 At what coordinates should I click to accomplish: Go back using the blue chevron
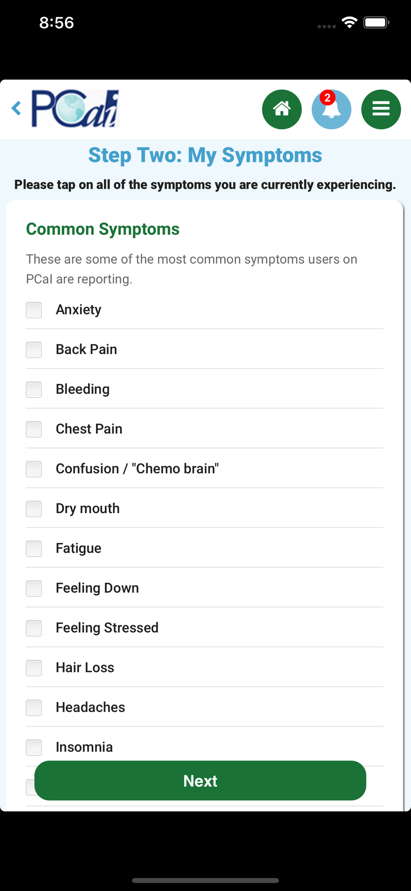pos(16,108)
